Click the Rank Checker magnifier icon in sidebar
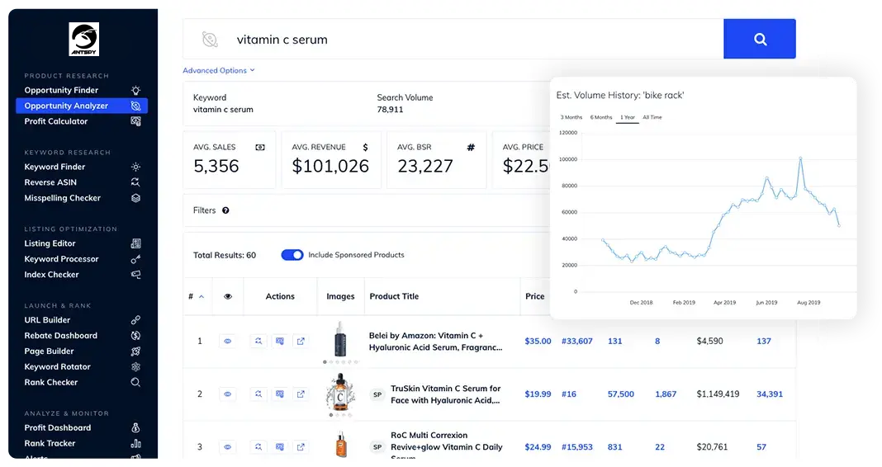The width and height of the screenshot is (882, 467). point(135,383)
